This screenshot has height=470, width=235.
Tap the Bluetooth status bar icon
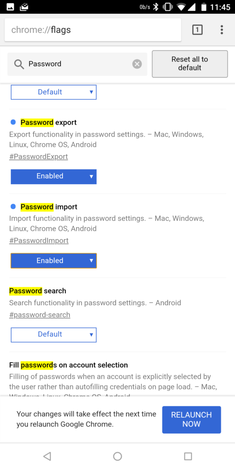point(156,7)
